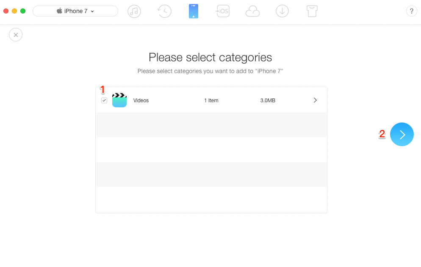This screenshot has height=267, width=421.
Task: Click the Videos category label
Action: point(141,101)
